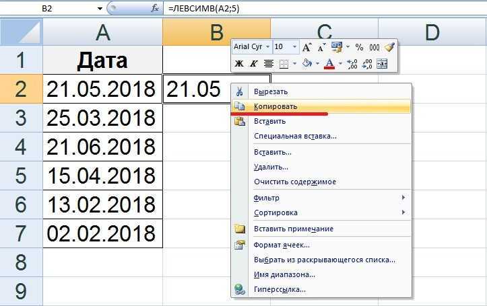
Task: Open Name Box dropdown arrow
Action: tap(100, 9)
